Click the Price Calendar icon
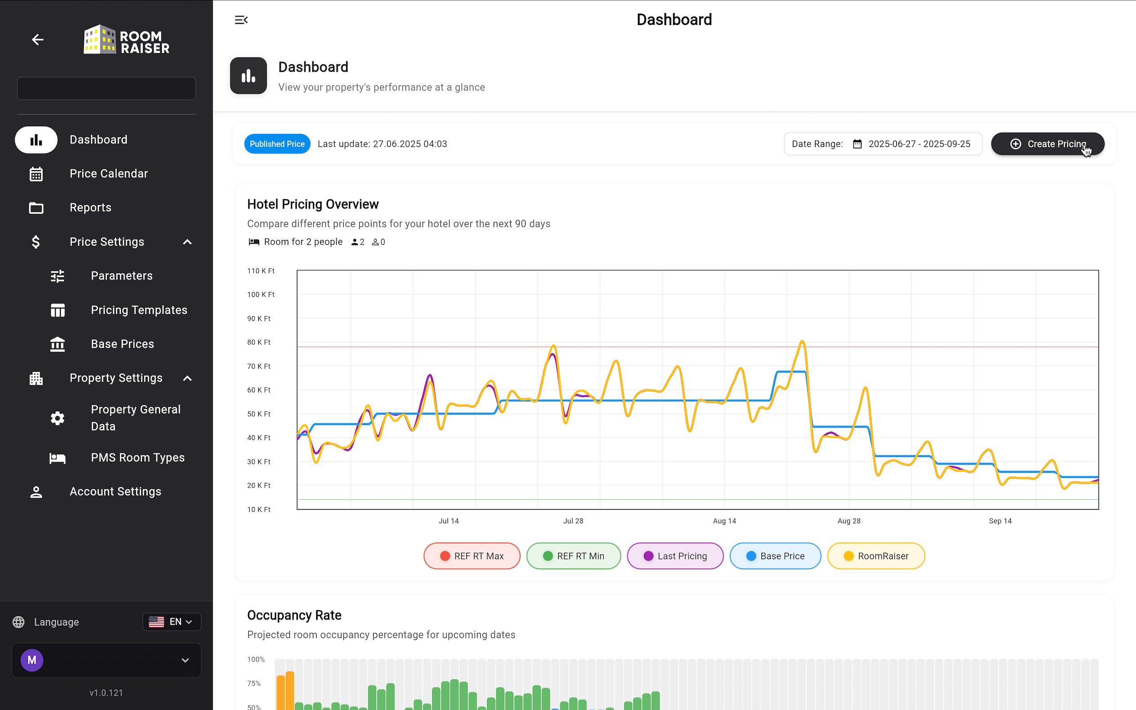 click(36, 174)
